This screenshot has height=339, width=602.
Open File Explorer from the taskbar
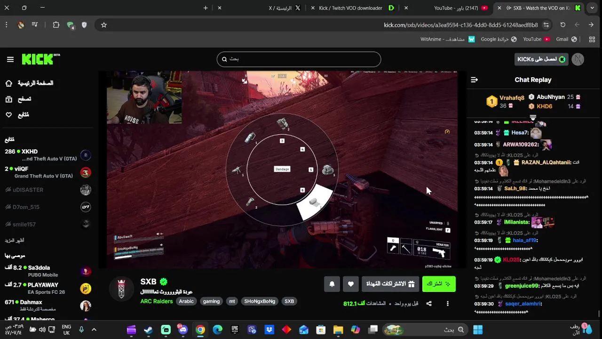click(338, 330)
